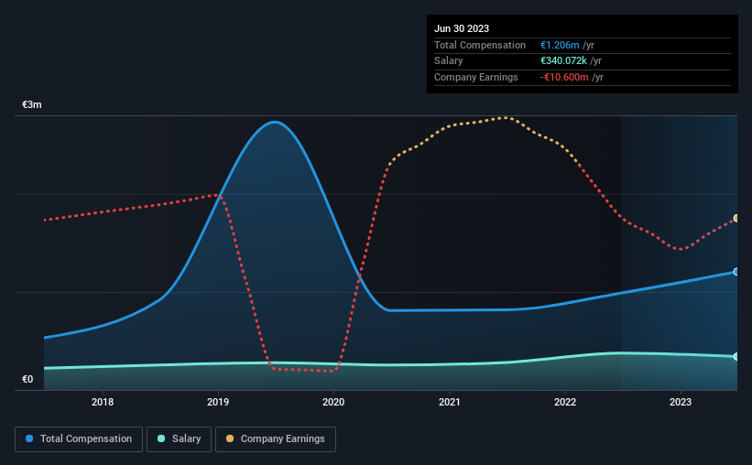The width and height of the screenshot is (752, 465).
Task: Toggle the Company Earnings legend button
Action: tap(276, 439)
